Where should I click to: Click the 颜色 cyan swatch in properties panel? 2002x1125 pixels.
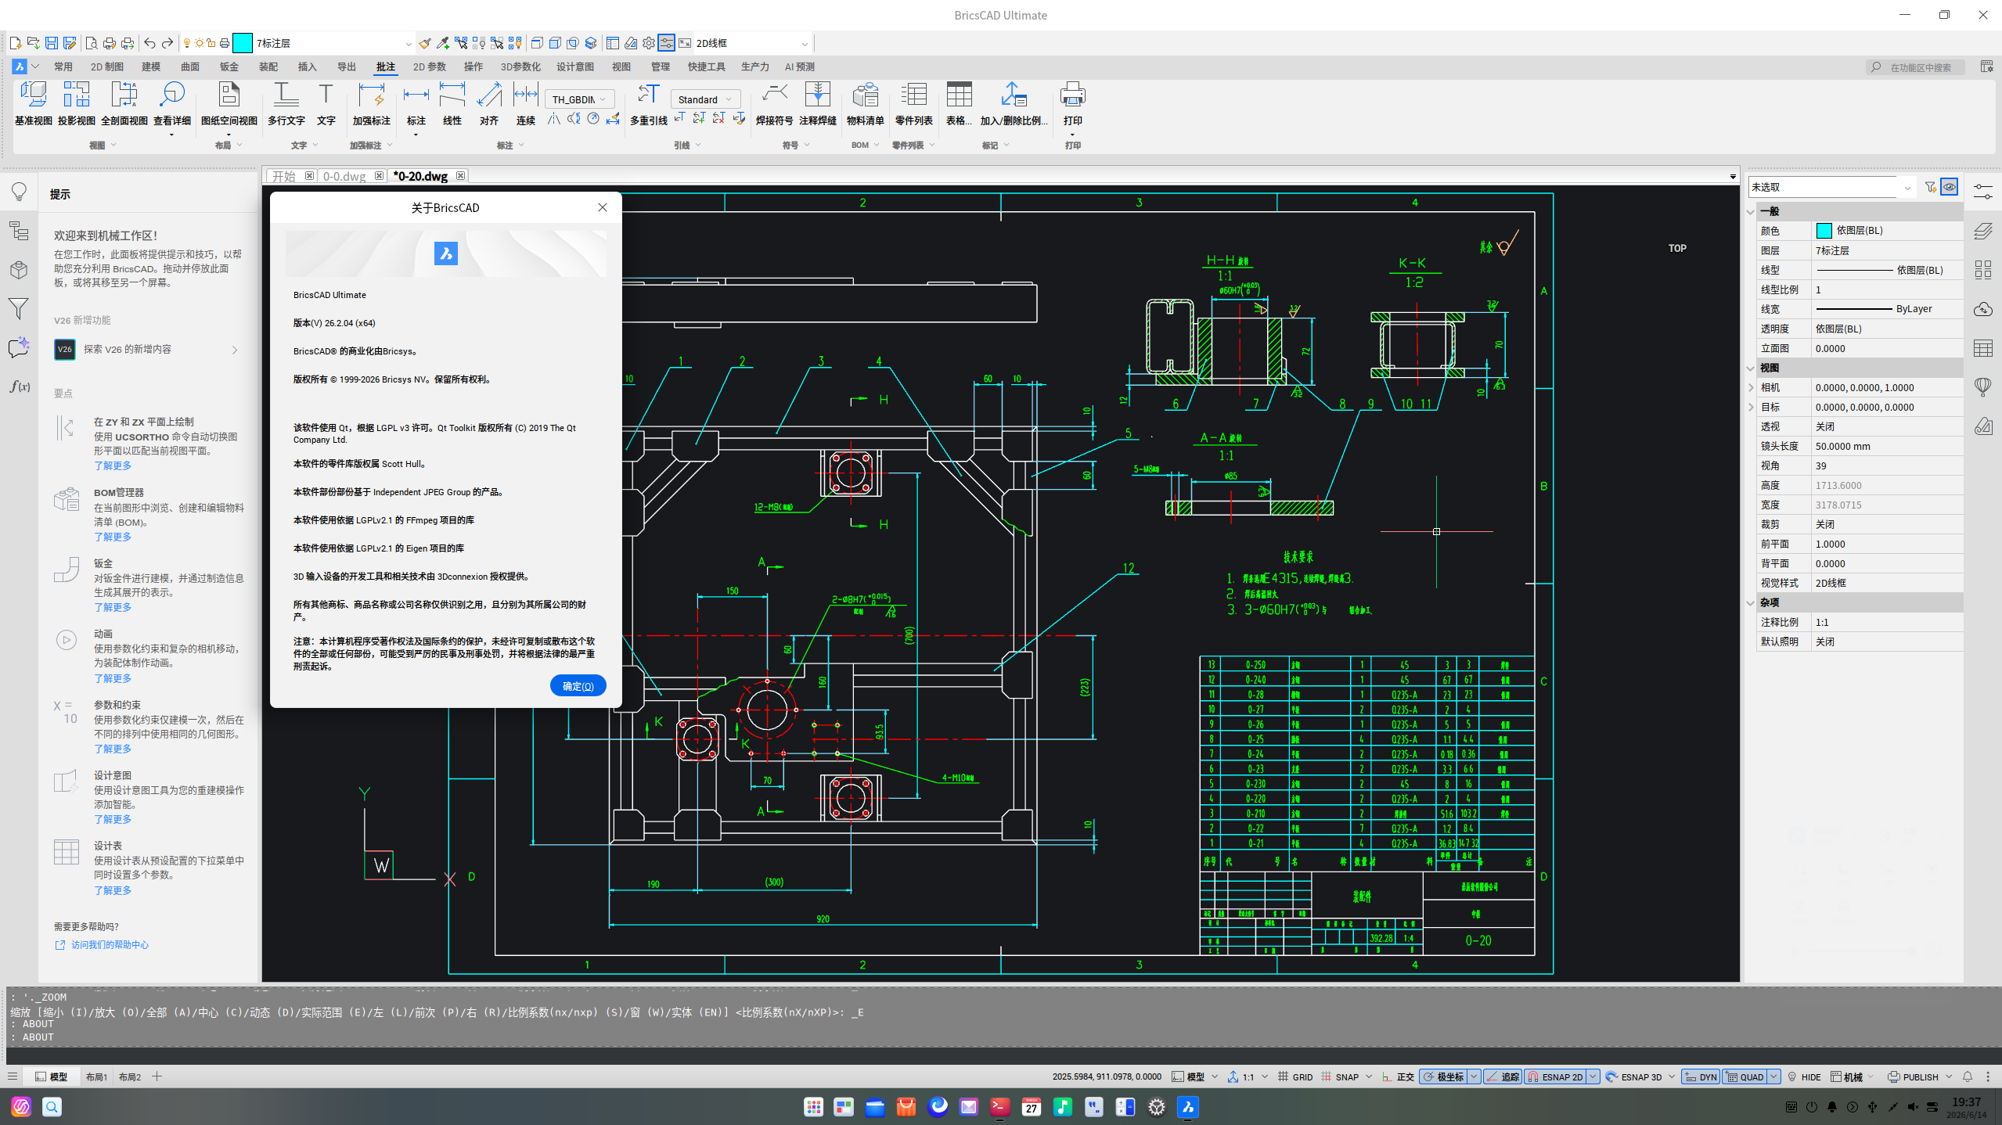coord(1823,231)
